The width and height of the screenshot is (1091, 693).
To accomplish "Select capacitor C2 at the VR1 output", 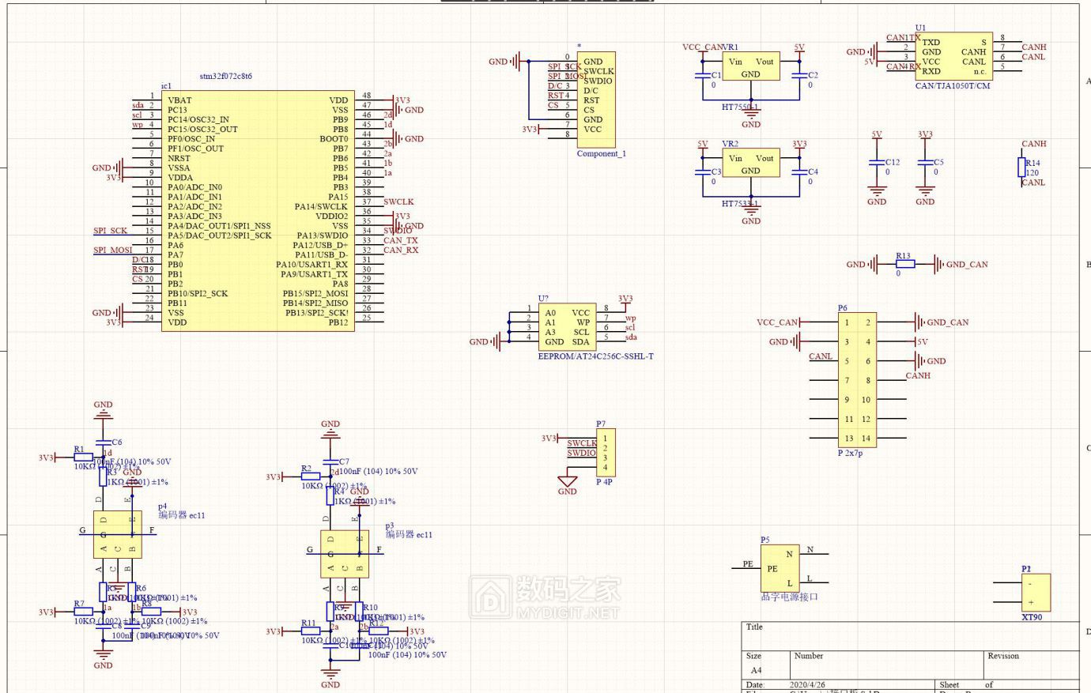I will tap(799, 75).
